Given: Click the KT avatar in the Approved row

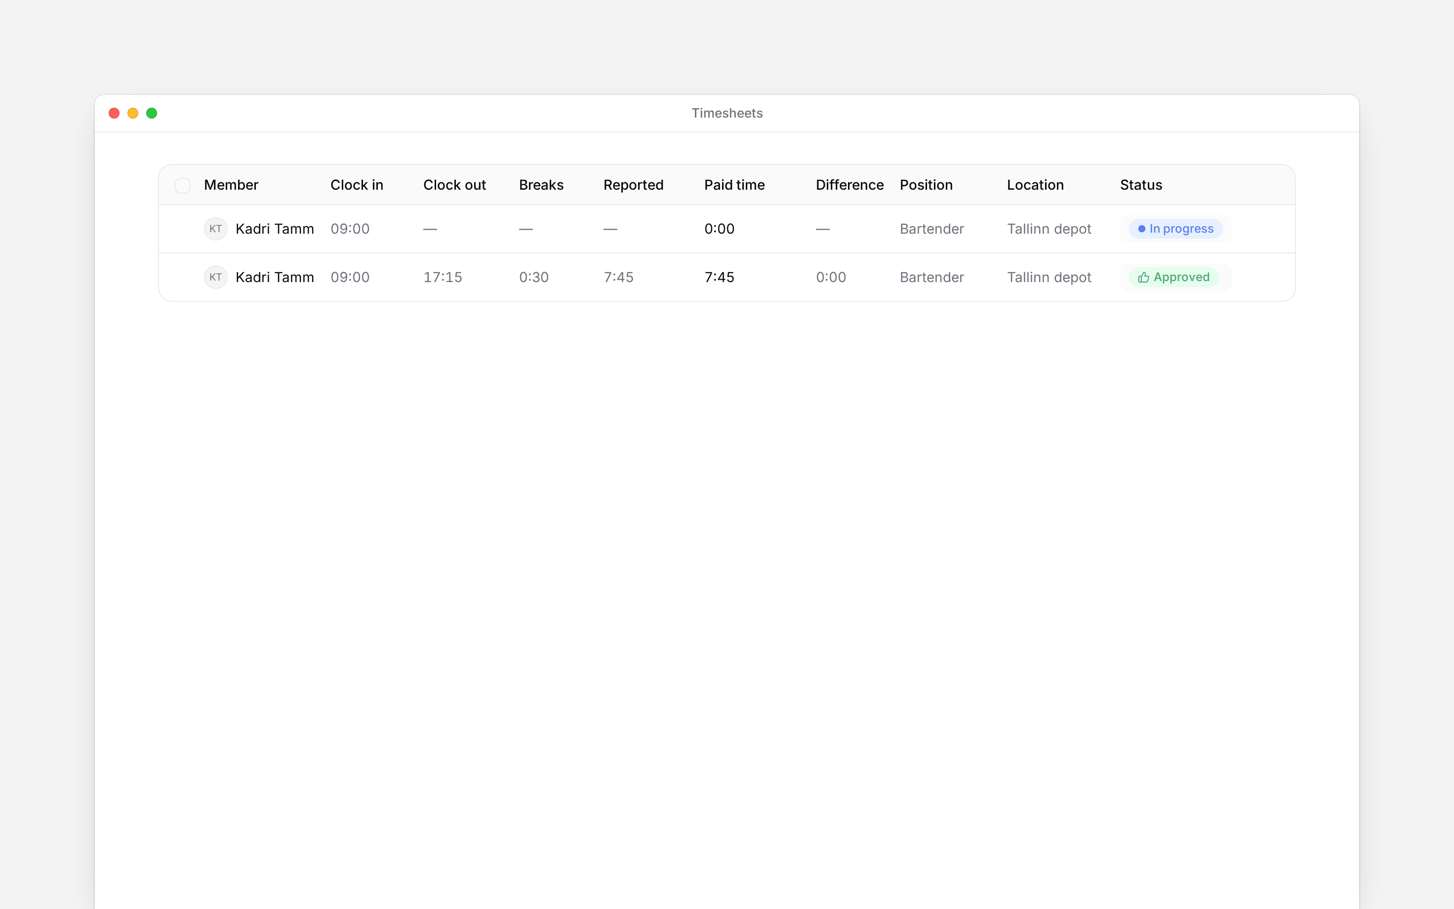Looking at the screenshot, I should click(x=216, y=277).
